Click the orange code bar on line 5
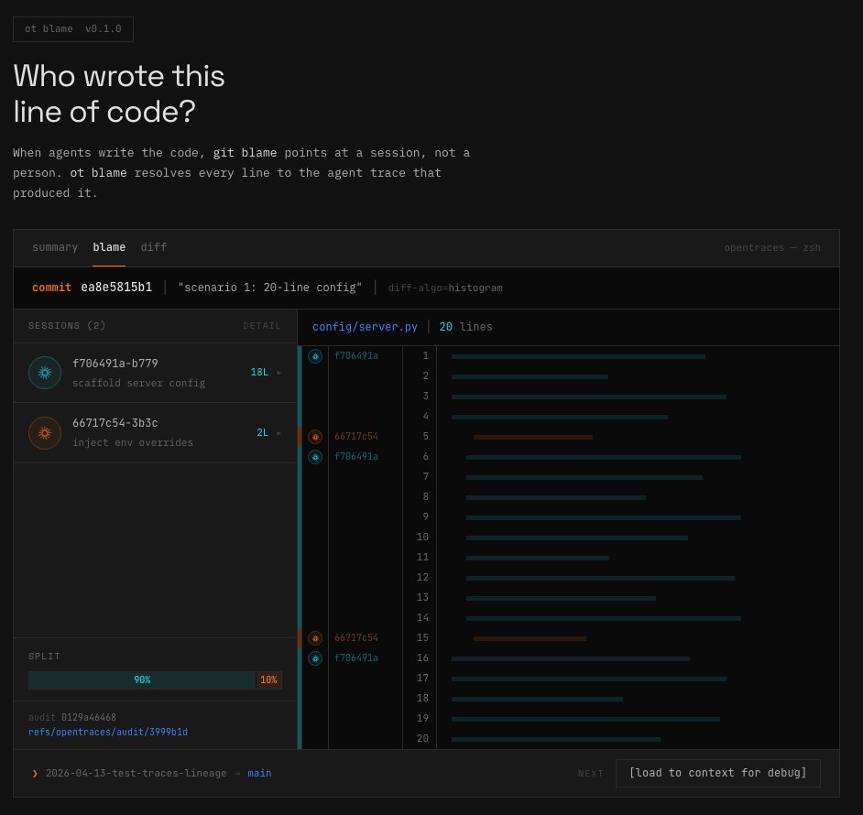 click(533, 438)
